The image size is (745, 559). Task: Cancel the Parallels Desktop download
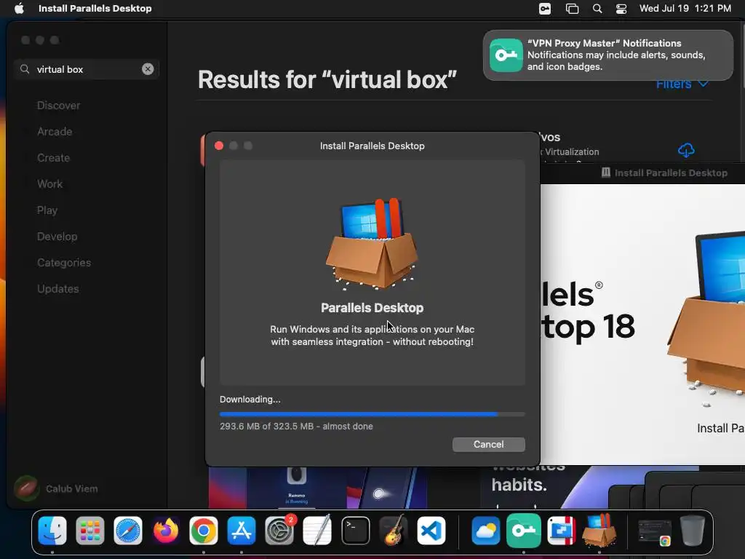coord(488,445)
